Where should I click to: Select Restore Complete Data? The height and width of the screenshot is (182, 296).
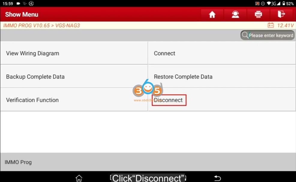point(222,77)
